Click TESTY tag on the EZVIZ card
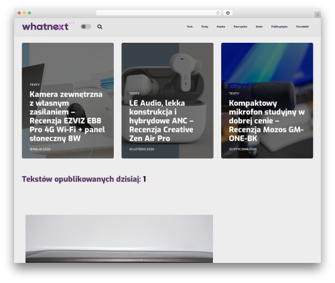The image size is (335, 283). pos(35,85)
